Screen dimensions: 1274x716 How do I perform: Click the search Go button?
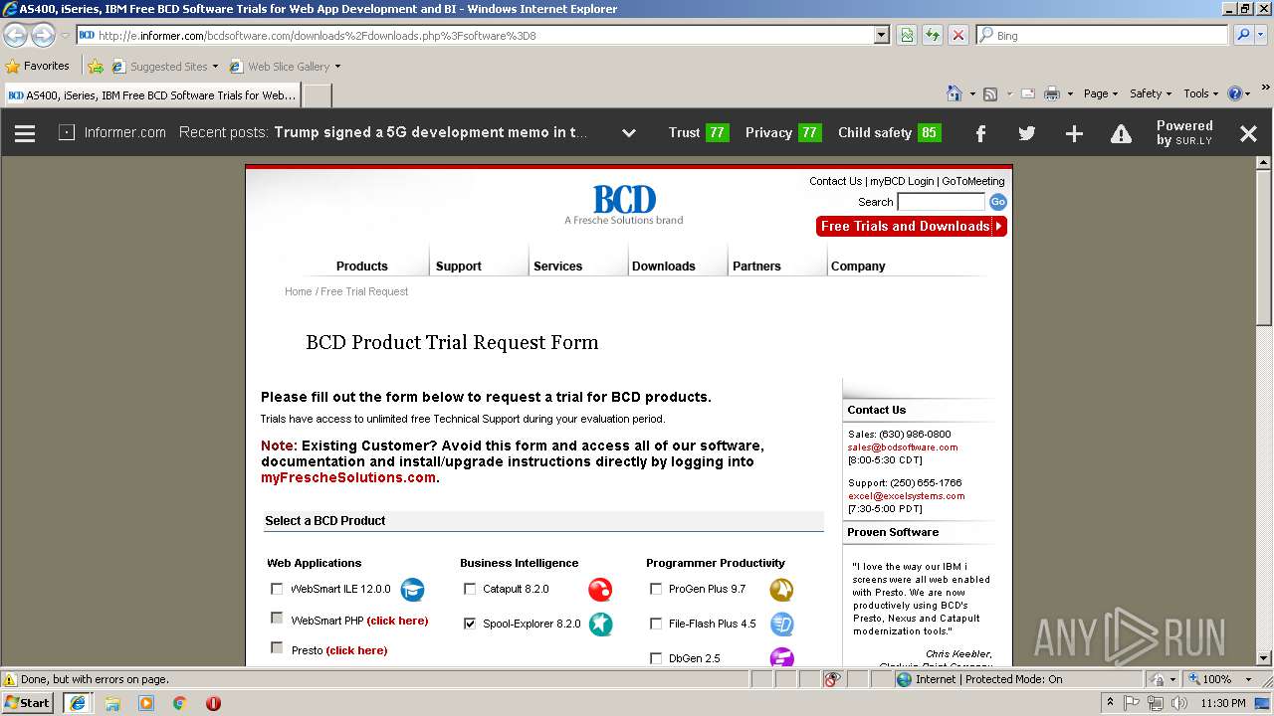pos(998,202)
